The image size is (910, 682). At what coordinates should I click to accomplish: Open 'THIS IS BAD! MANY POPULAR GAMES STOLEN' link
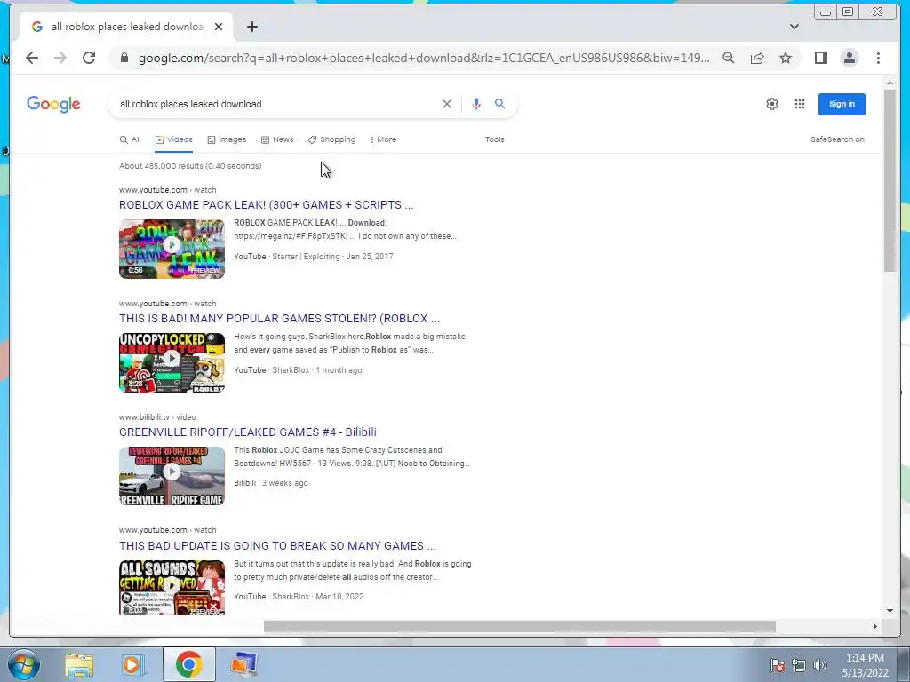coord(279,319)
